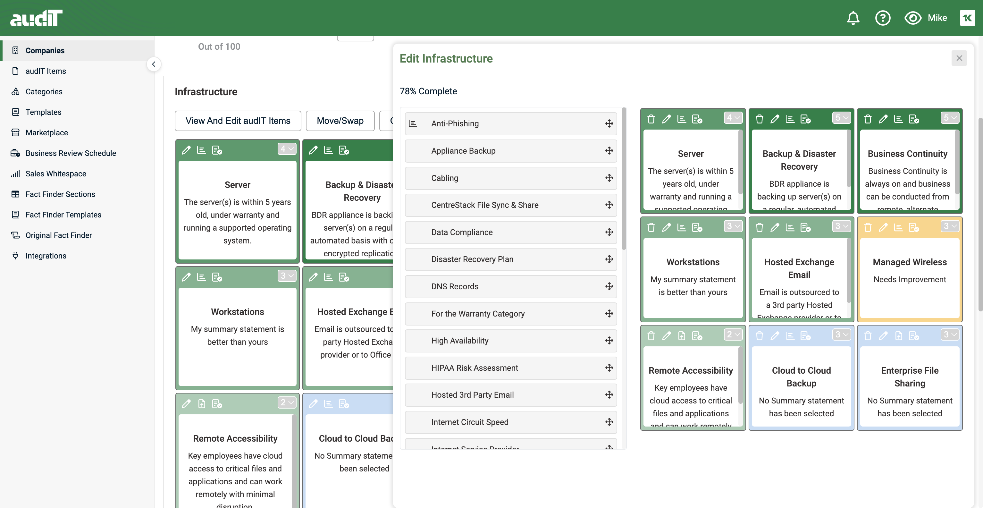983x508 pixels.
Task: Click the chart icon on Hosted Exchange Email card
Action: (x=790, y=227)
